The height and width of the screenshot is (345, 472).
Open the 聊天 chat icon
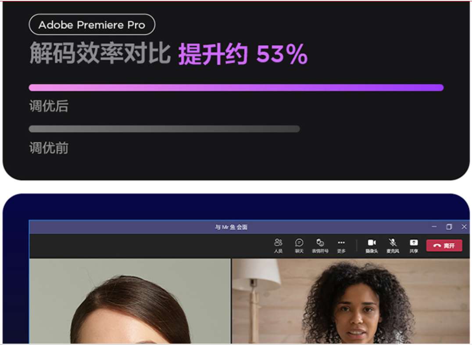coord(299,246)
